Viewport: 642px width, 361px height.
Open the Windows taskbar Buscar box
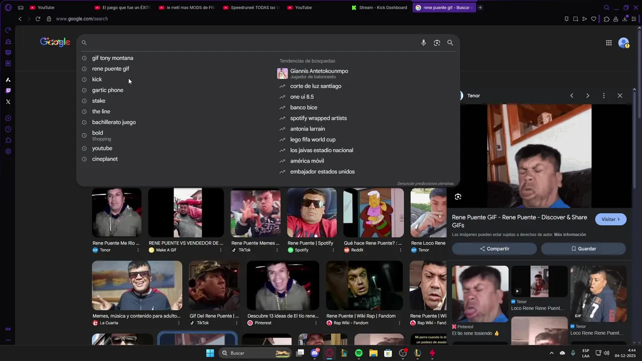(256, 353)
